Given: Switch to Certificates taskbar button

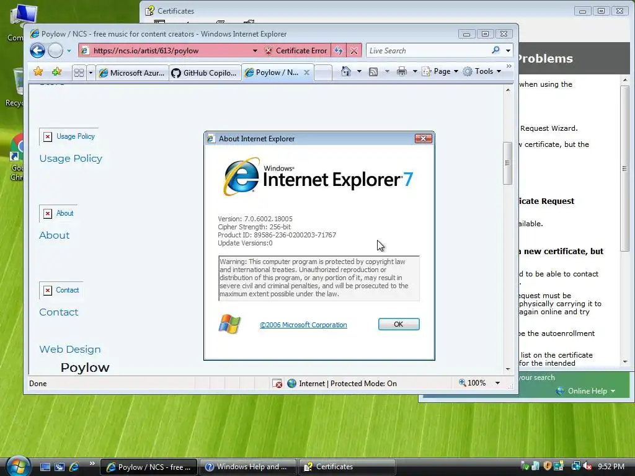Looking at the screenshot, I should point(347,467).
